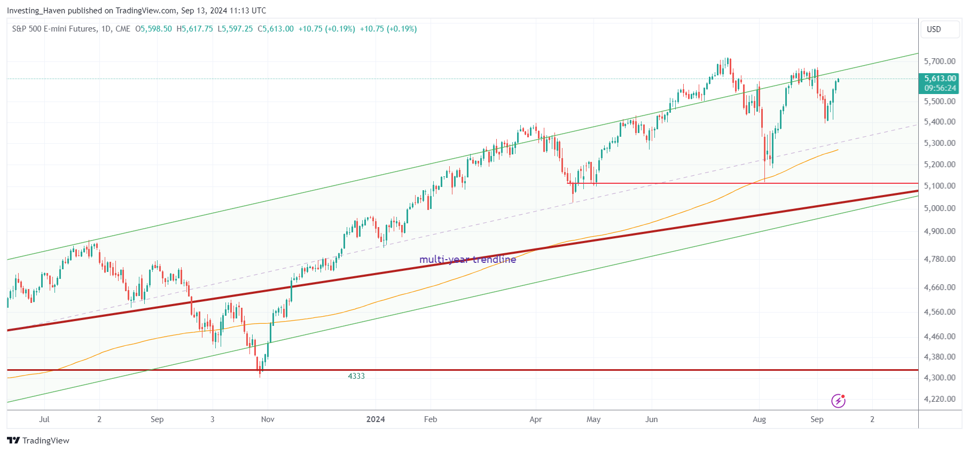The width and height of the screenshot is (969, 452).
Task: Click the open value O5,598.50
Action: click(x=153, y=29)
